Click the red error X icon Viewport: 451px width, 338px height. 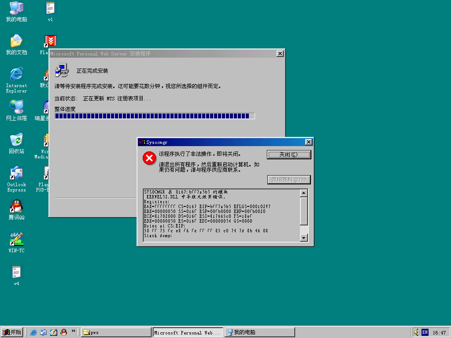tap(149, 158)
